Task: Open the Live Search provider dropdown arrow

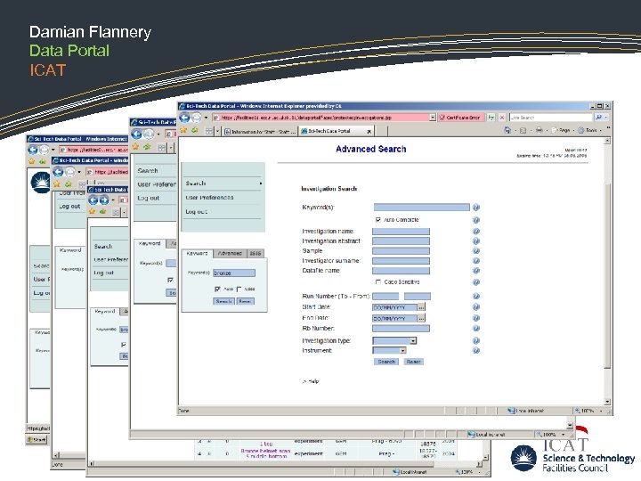Action: point(606,118)
